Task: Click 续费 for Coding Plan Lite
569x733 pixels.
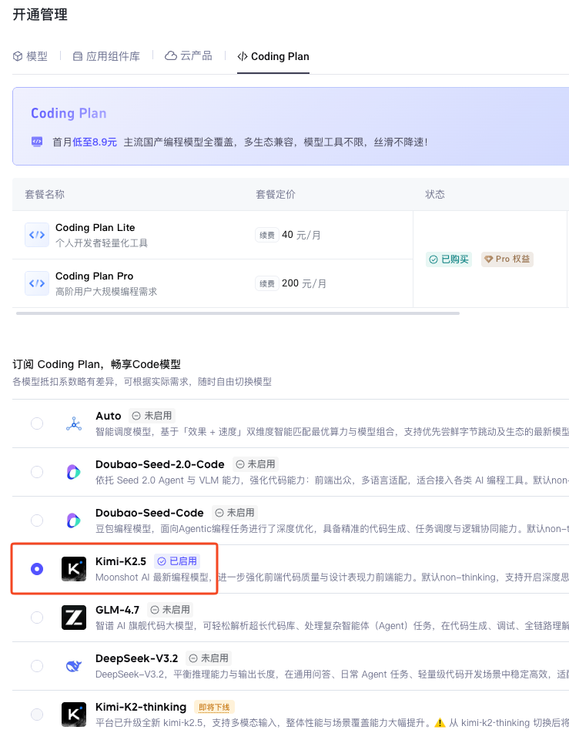Action: 266,235
